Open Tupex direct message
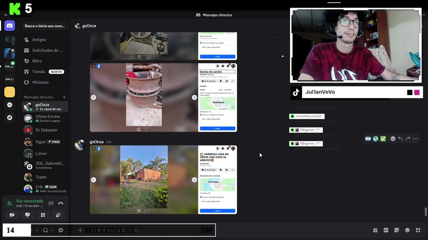Screen dimensions: 428x240 pyautogui.click(x=45, y=177)
